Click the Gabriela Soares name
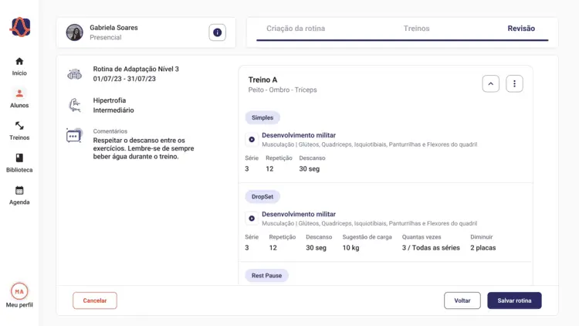Viewport: 579px width, 326px height. (113, 28)
